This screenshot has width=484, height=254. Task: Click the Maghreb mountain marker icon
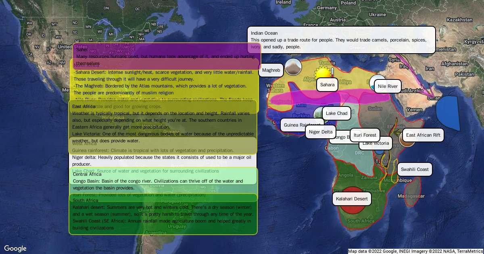[x=293, y=67]
